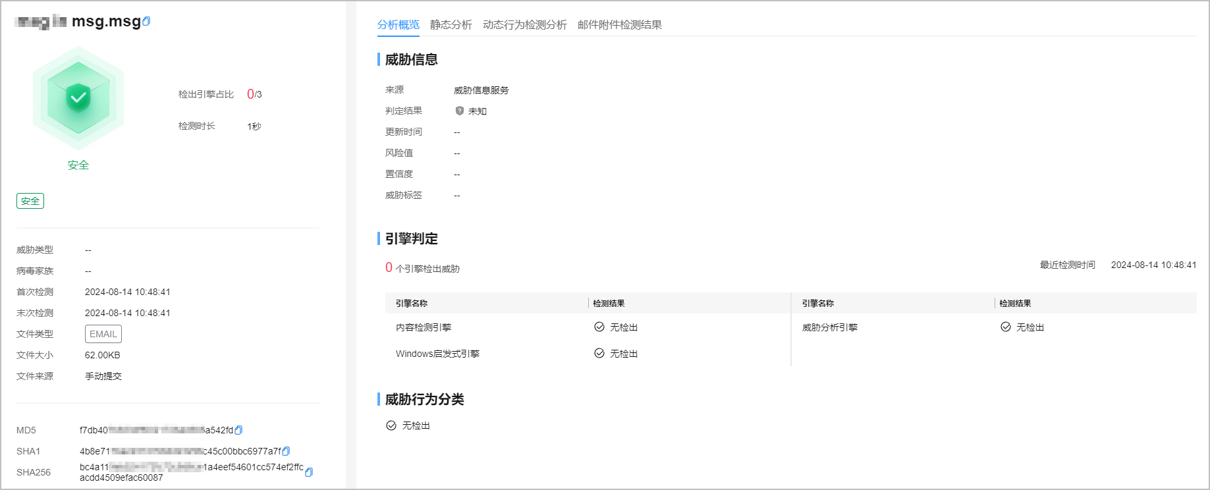Screen dimensions: 1210x490
Task: Click the 威胁信息服务 source value
Action: (481, 90)
